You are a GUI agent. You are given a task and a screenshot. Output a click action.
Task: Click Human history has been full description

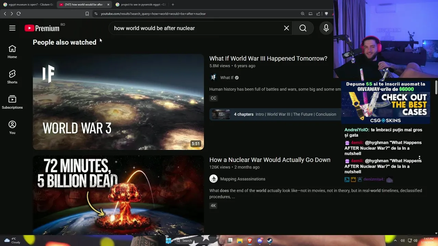(x=275, y=89)
